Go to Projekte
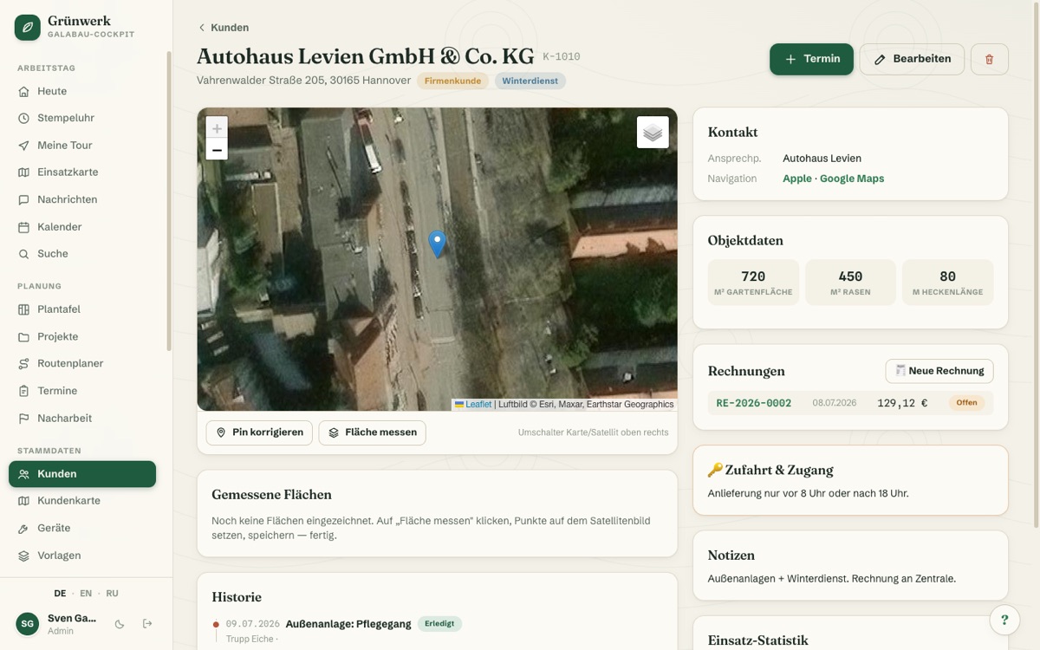 [x=82, y=336]
